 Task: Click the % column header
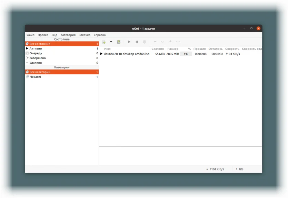[x=189, y=49]
